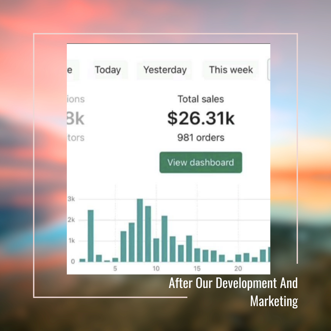Click the 1k label on the y-axis
The width and height of the screenshot is (331, 331).
point(71,241)
